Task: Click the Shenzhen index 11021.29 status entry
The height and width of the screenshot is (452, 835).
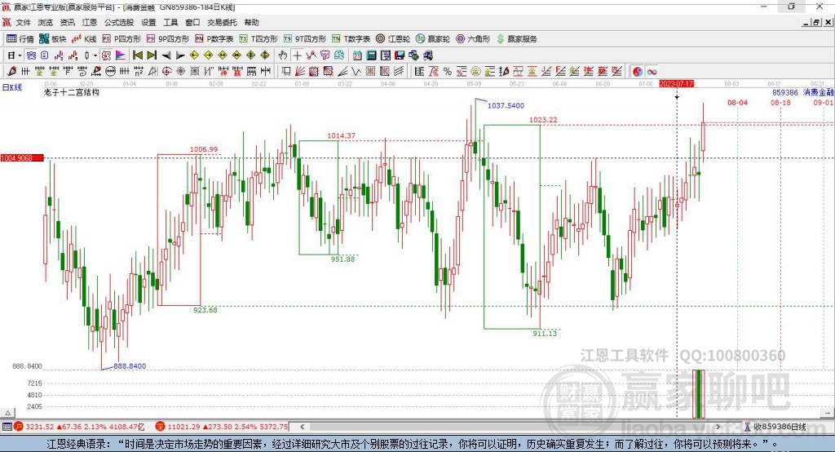Action: 222,427
